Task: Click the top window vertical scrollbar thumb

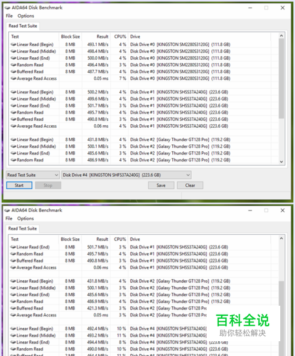Action: coord(281,78)
